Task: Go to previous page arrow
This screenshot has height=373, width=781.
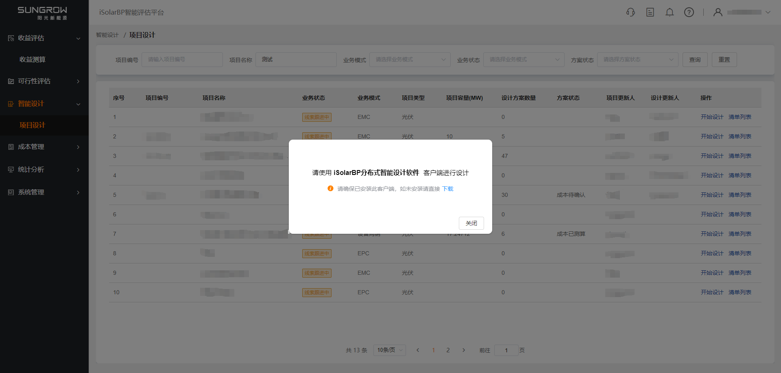Action: pyautogui.click(x=418, y=350)
